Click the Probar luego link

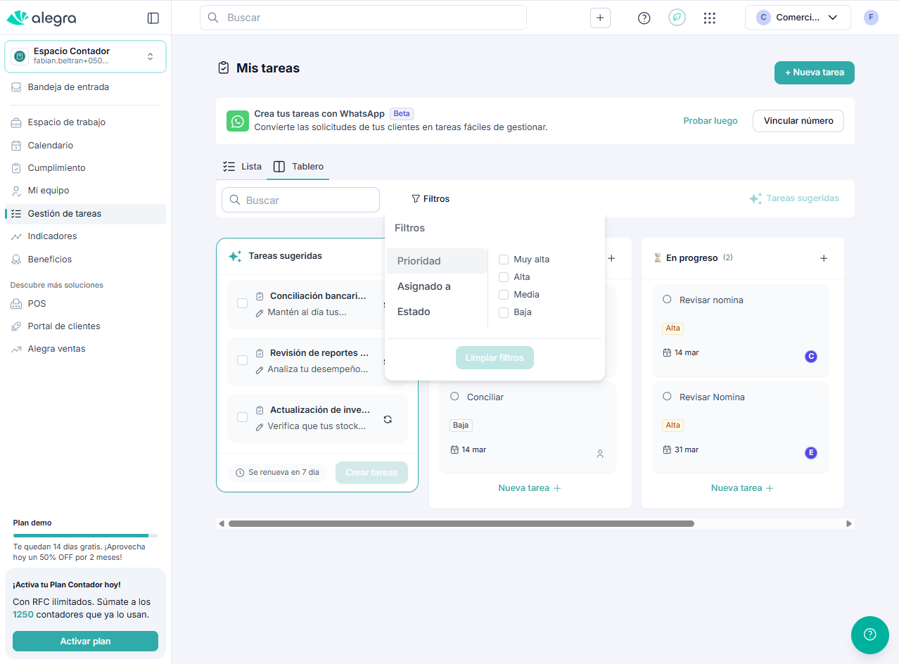710,121
